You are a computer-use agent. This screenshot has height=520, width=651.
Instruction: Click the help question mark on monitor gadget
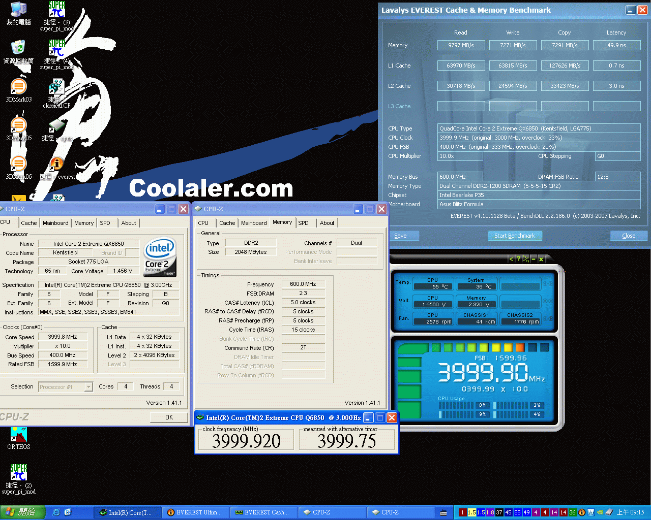pyautogui.click(x=518, y=259)
